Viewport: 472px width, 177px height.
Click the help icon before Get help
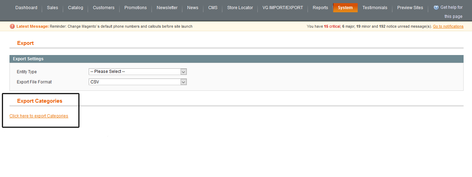click(436, 7)
